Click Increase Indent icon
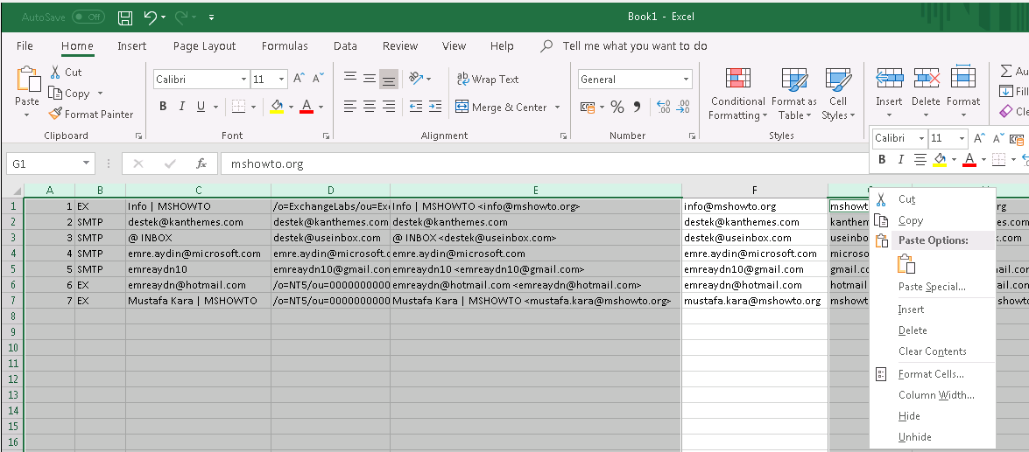 pos(435,107)
